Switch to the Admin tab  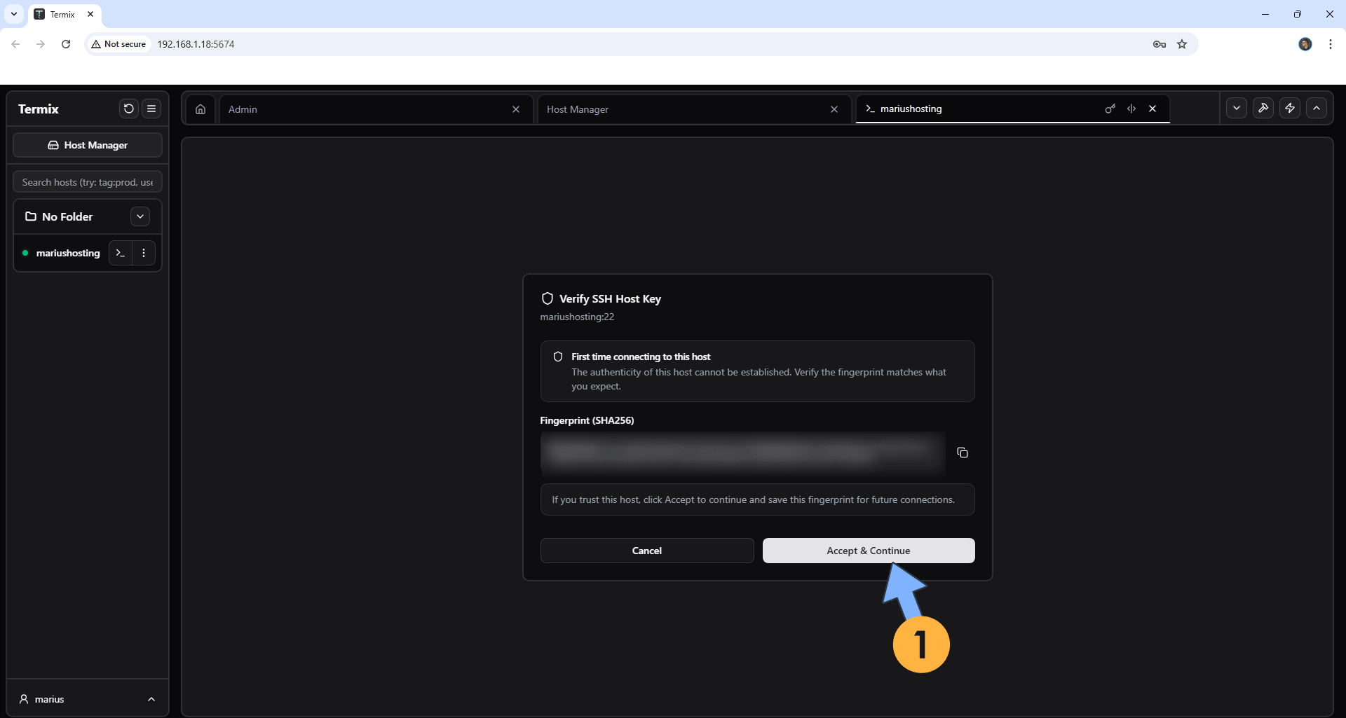click(x=365, y=109)
